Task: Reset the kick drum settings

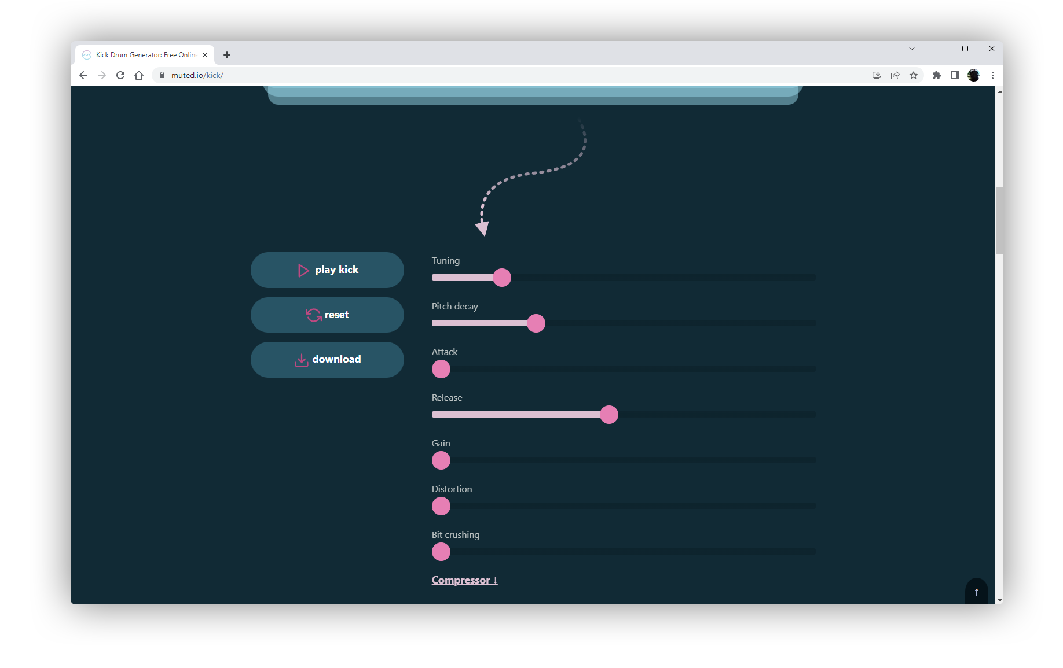Action: (327, 315)
